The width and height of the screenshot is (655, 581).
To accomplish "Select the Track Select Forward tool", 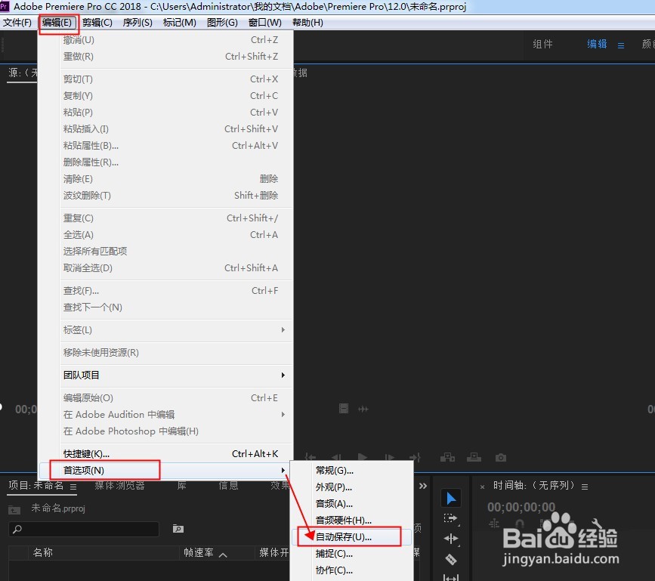I will coord(451,519).
